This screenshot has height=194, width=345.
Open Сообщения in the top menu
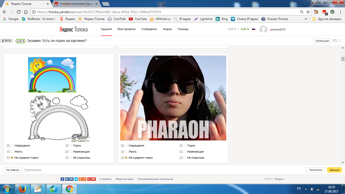[149, 29]
